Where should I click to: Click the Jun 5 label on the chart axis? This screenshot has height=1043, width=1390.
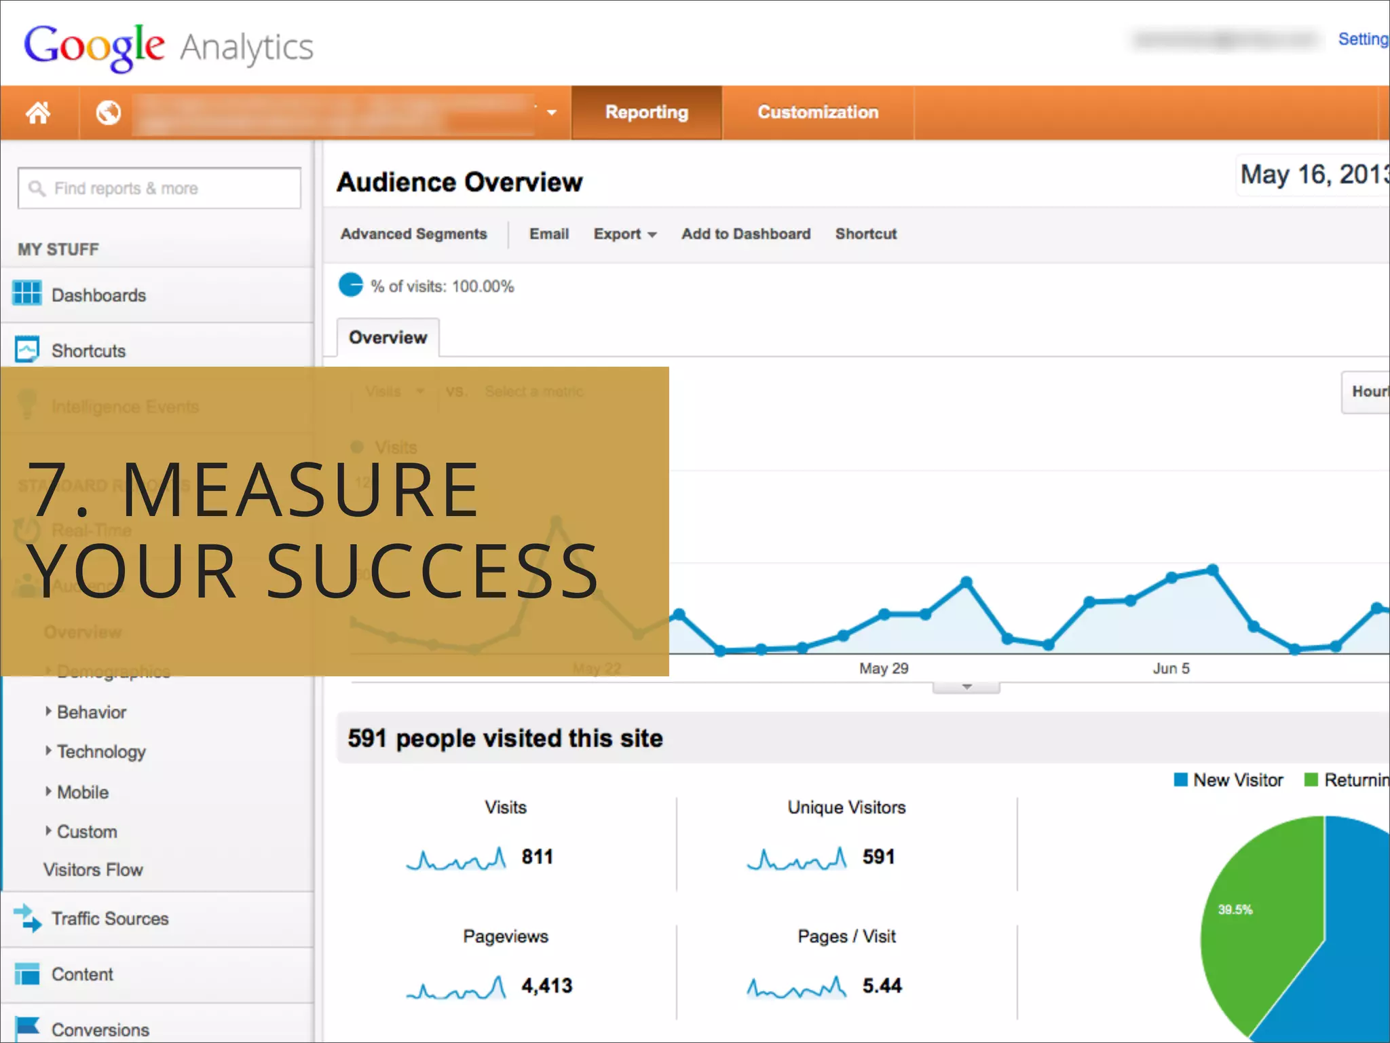tap(1171, 668)
